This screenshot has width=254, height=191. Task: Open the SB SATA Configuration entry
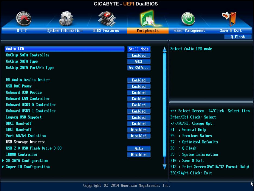point(27,161)
